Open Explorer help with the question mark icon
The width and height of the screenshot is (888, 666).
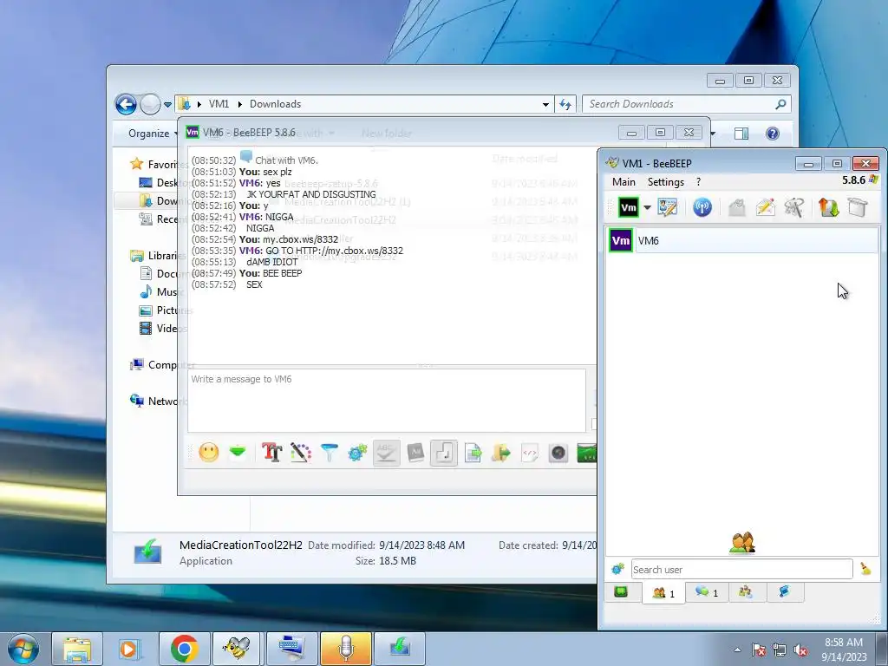coord(772,133)
